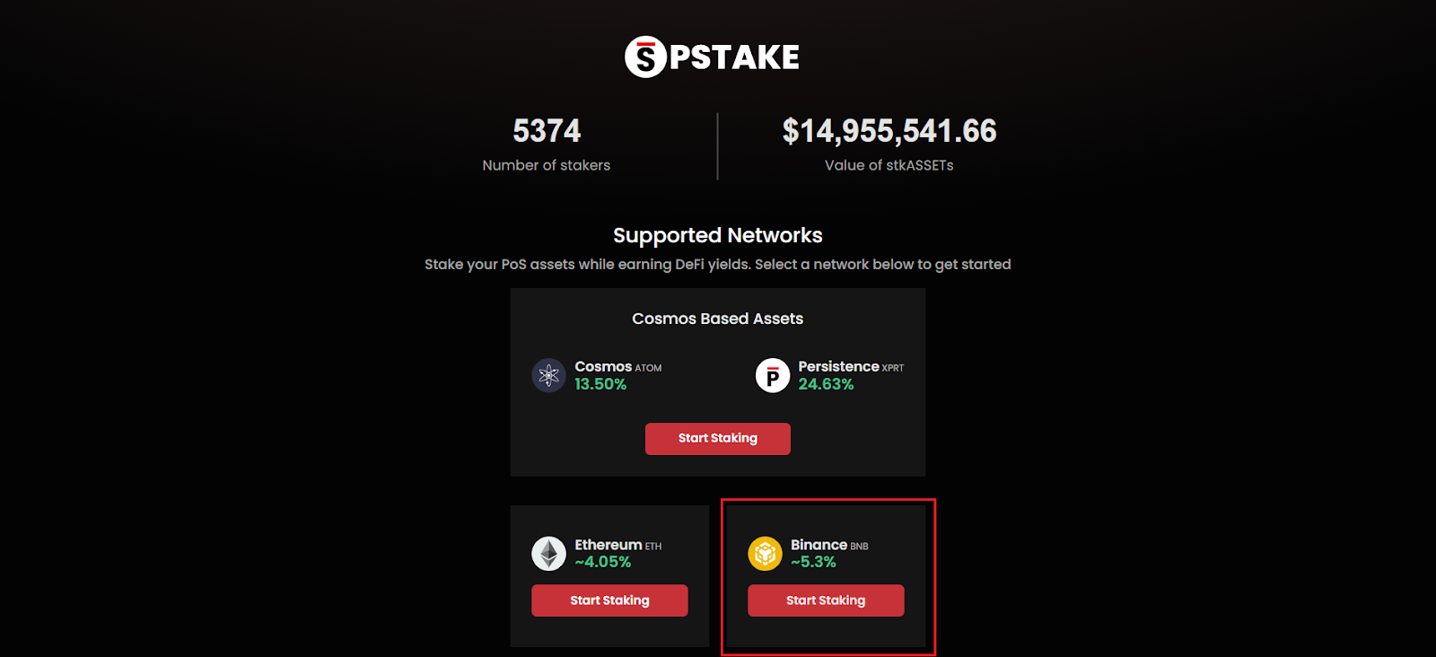Click the Cosmos 13.50% yield label

pyautogui.click(x=600, y=384)
